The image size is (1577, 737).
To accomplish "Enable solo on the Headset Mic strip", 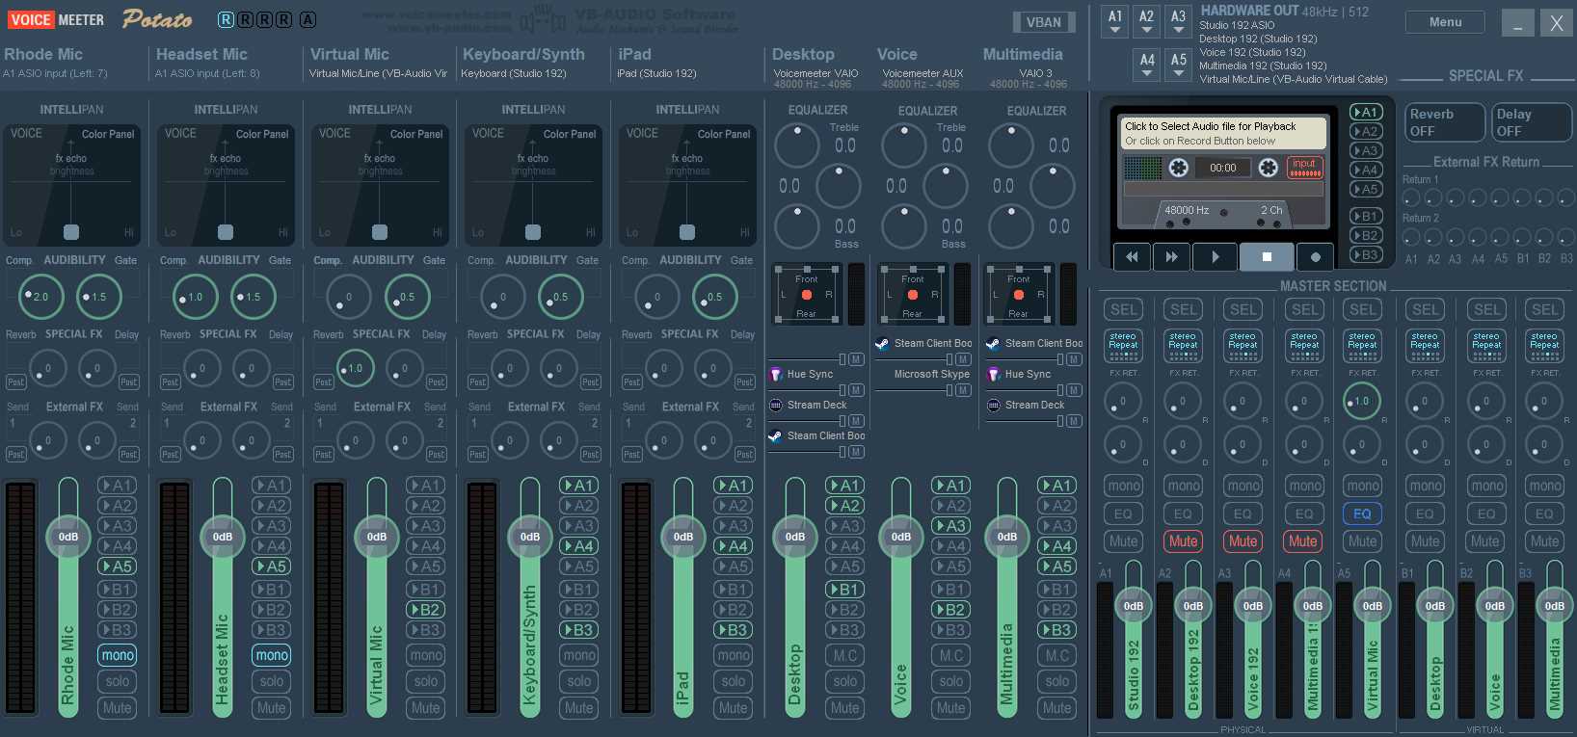I will coord(271,681).
